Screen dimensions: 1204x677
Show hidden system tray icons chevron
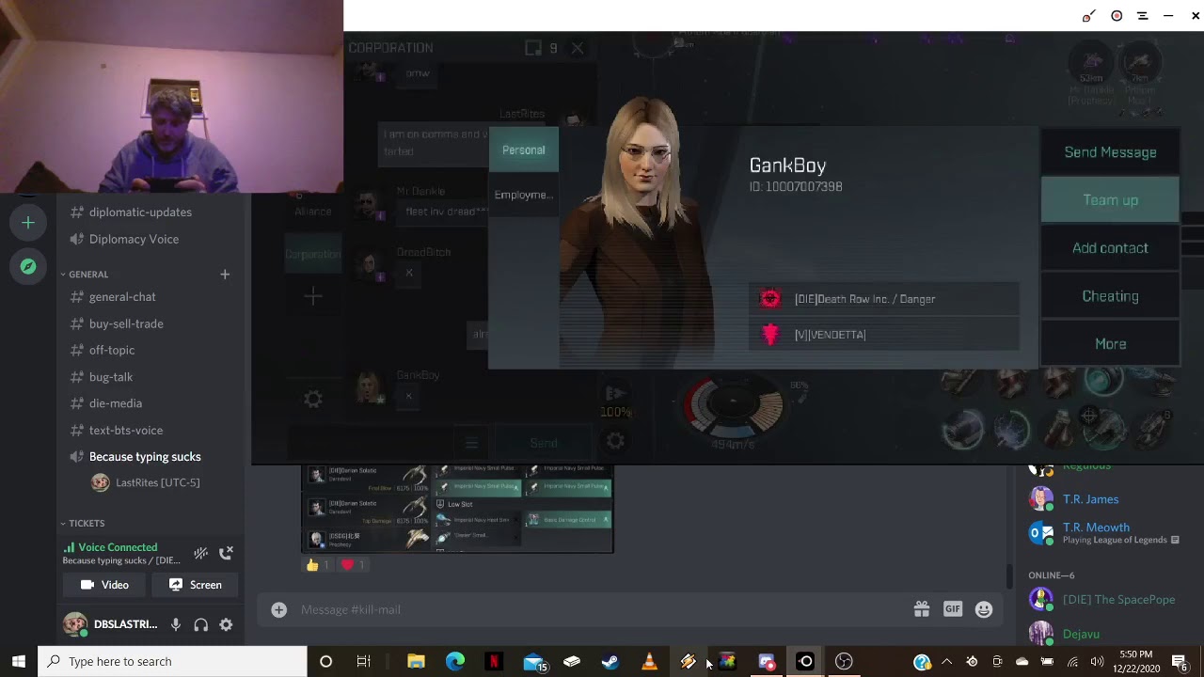947,661
